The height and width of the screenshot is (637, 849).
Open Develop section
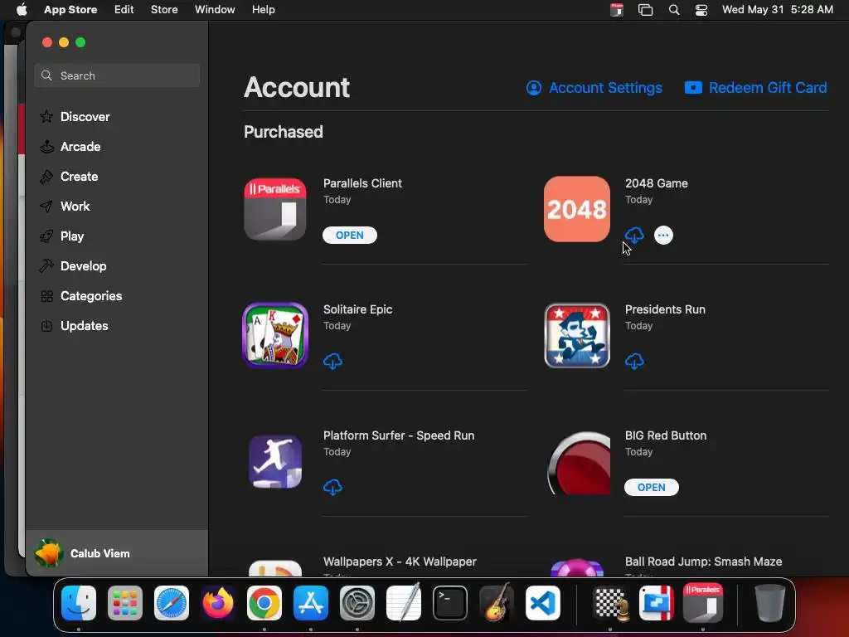click(73, 265)
